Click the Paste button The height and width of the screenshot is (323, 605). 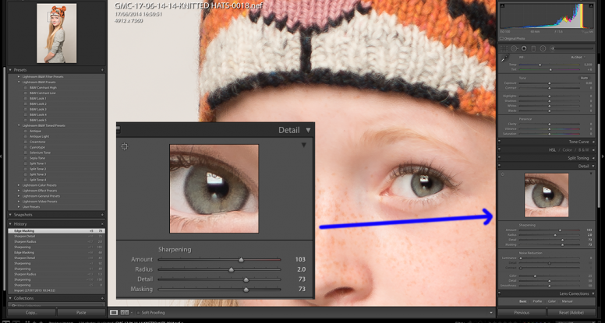pos(81,313)
